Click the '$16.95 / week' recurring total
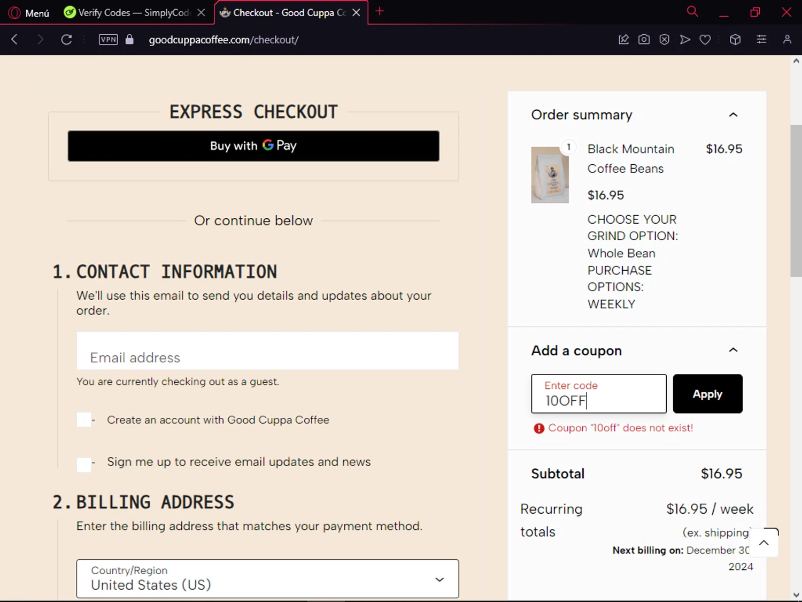This screenshot has height=602, width=802. point(710,509)
